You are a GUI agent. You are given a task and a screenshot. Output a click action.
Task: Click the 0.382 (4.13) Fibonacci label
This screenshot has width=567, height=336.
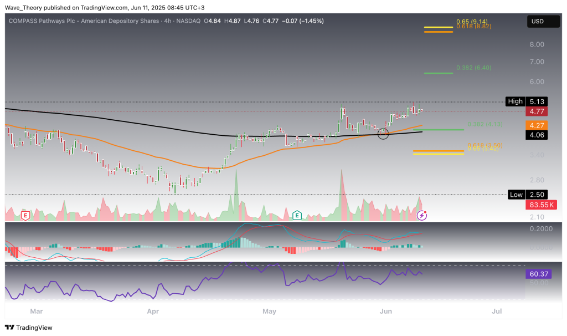(485, 124)
